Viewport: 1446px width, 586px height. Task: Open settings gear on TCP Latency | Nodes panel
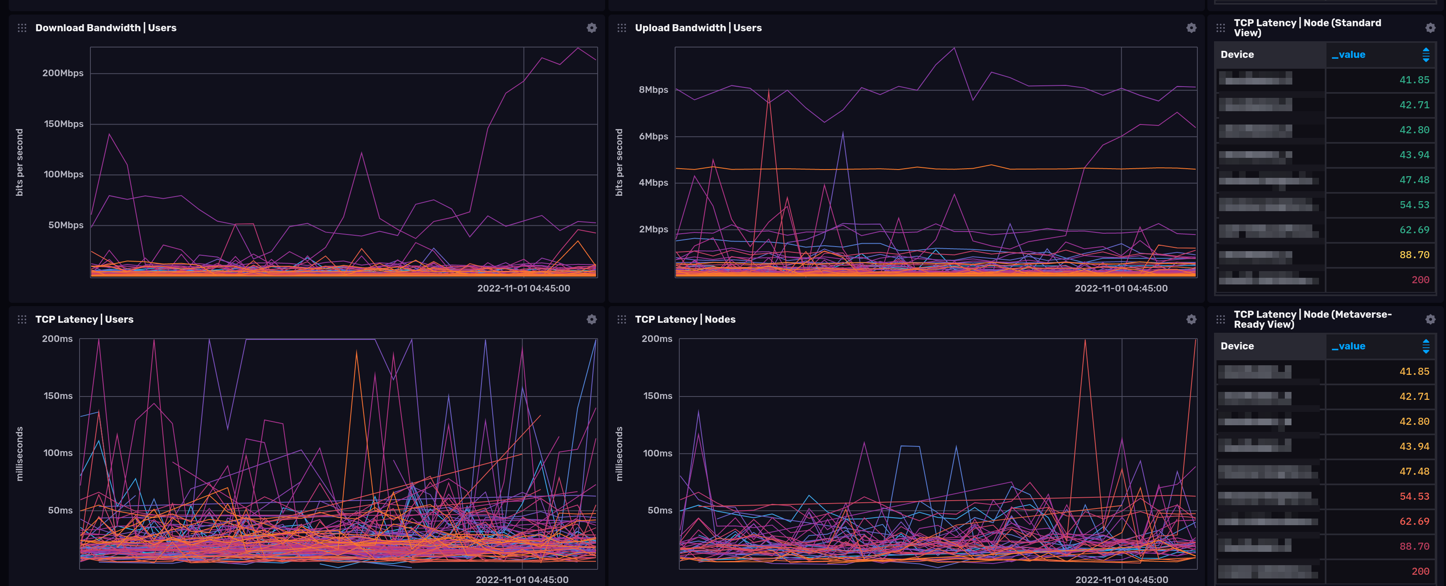coord(1191,319)
